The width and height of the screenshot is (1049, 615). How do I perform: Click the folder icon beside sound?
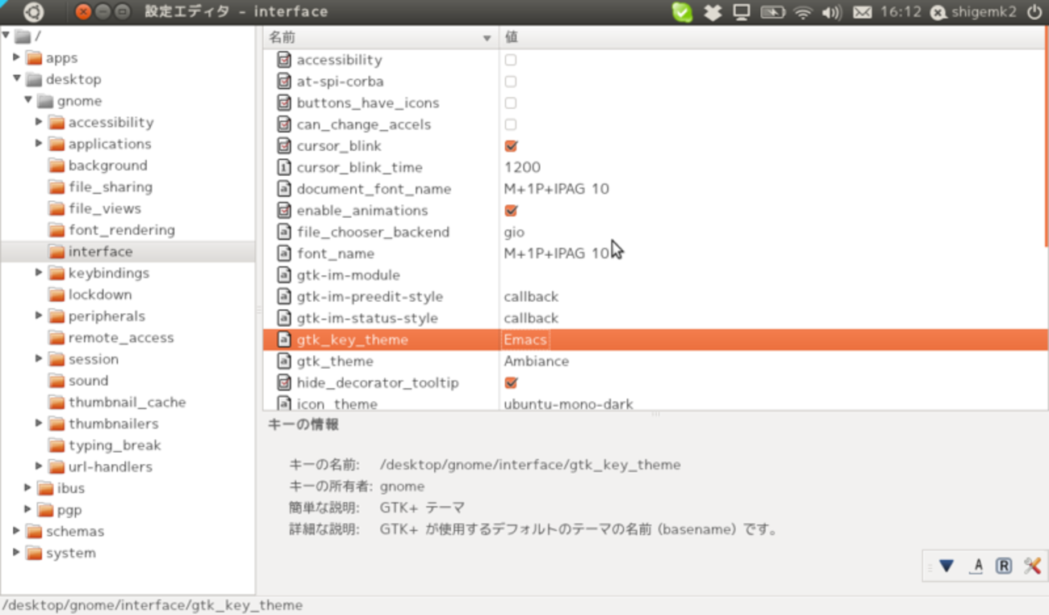click(x=56, y=381)
